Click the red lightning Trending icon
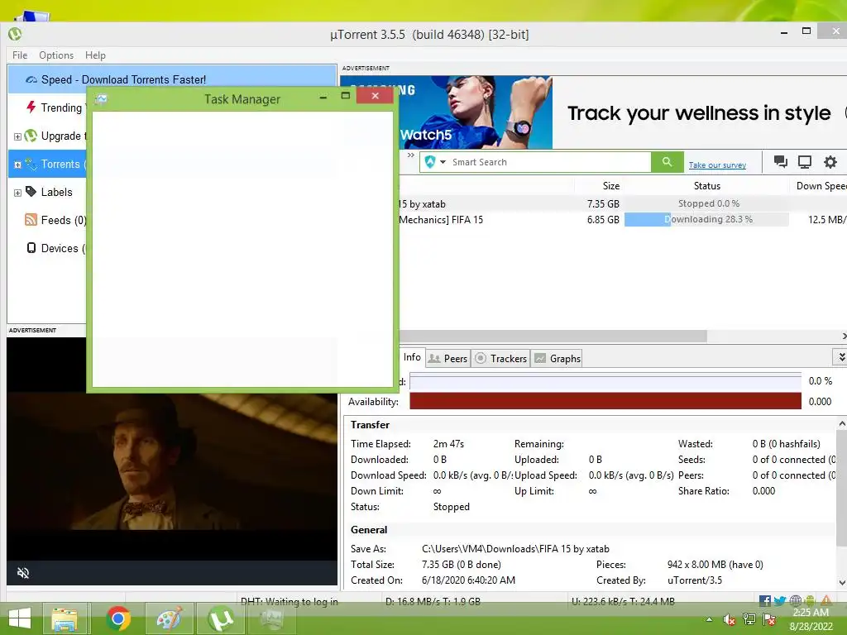 31,107
